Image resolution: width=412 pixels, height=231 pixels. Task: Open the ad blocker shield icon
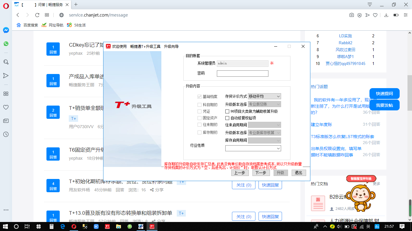tap(360, 15)
